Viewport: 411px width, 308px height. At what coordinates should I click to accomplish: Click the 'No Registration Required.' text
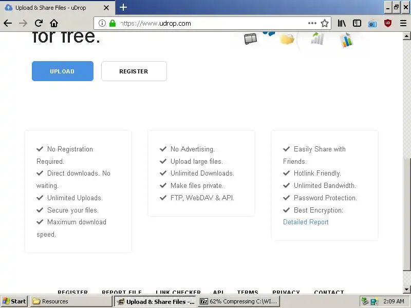pyautogui.click(x=65, y=155)
